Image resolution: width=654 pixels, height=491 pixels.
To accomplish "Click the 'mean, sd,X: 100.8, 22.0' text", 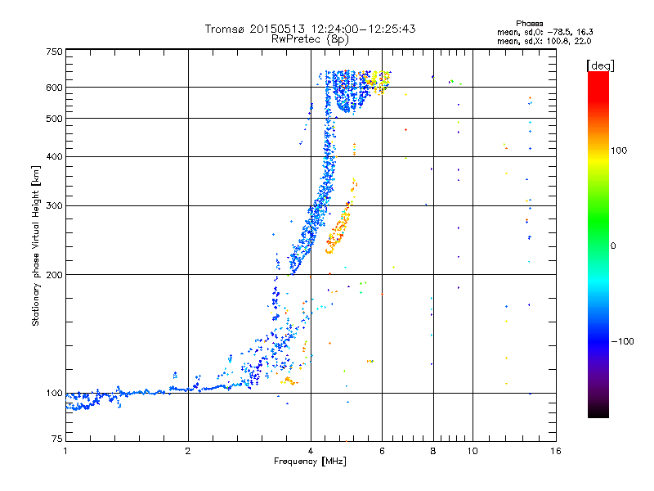I will [544, 41].
